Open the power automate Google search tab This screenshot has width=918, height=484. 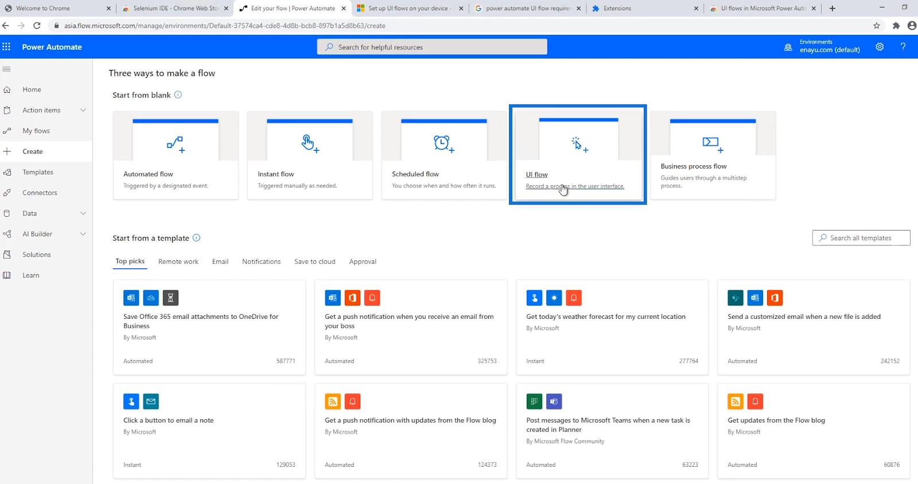(x=528, y=8)
